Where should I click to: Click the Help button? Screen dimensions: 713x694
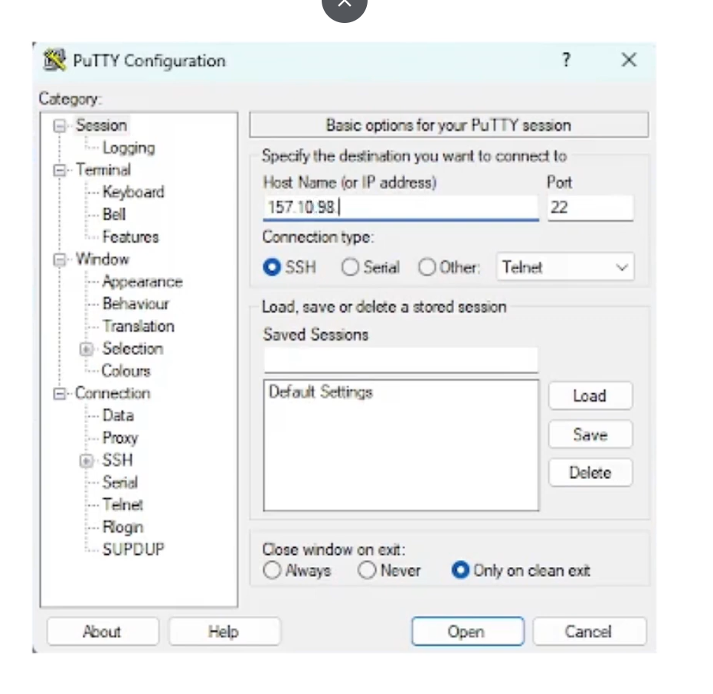pyautogui.click(x=224, y=631)
